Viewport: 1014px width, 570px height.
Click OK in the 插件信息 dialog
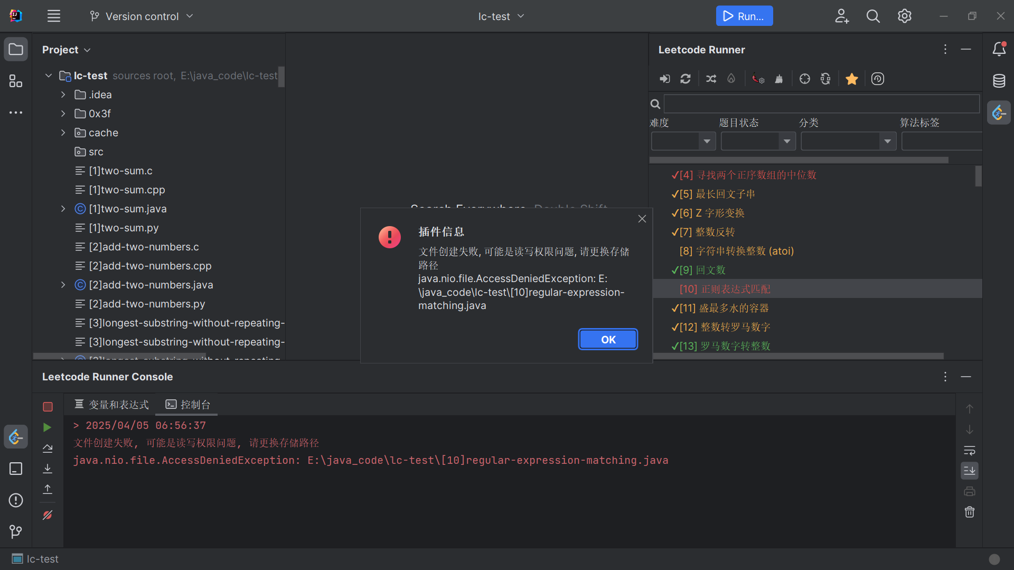(608, 340)
